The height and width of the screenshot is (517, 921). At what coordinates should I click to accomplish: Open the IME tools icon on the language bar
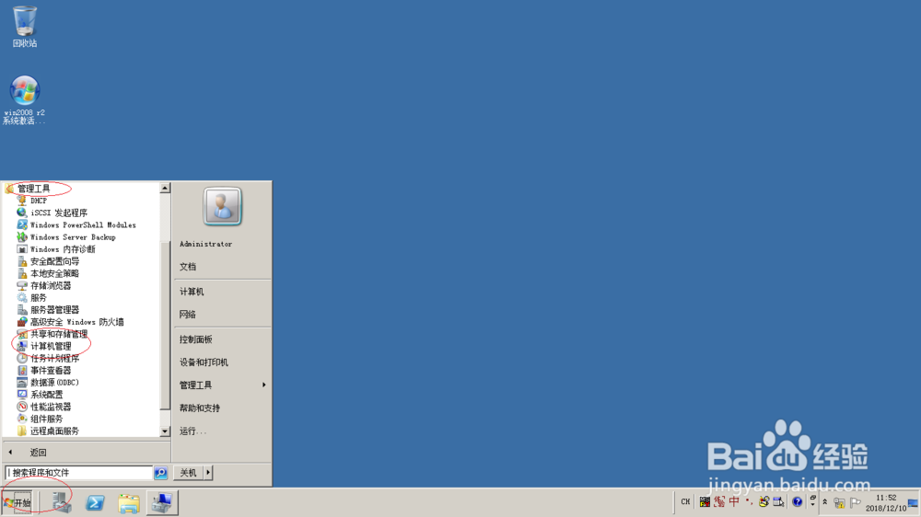tap(764, 501)
